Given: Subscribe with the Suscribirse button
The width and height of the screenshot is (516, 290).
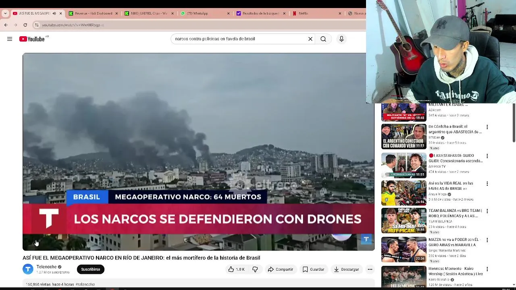Looking at the screenshot, I should (91, 269).
